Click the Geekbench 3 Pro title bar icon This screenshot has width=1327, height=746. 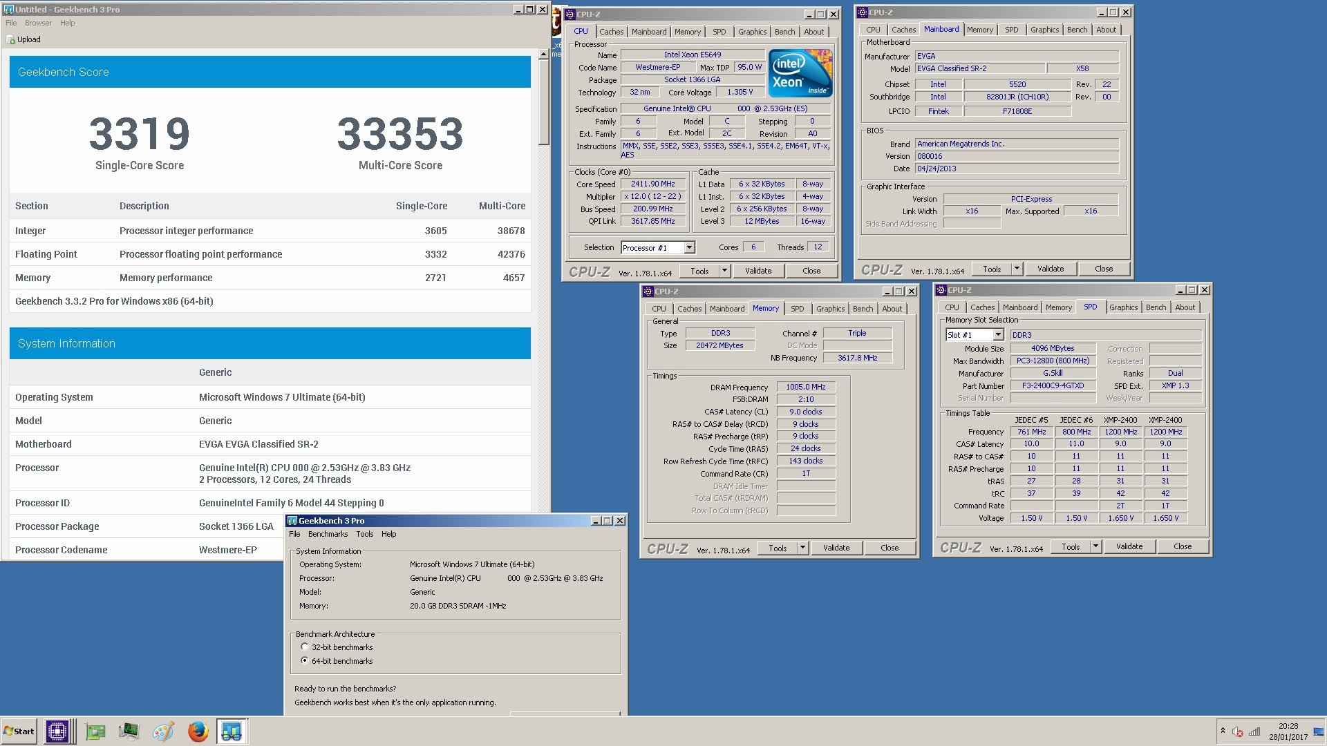click(292, 521)
